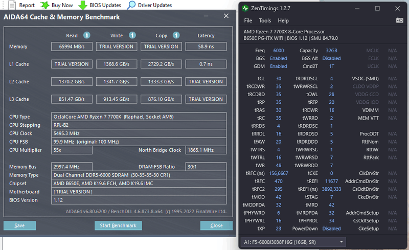The image size is (409, 250).
Task: Click Start Benchmark button
Action: 118,225
